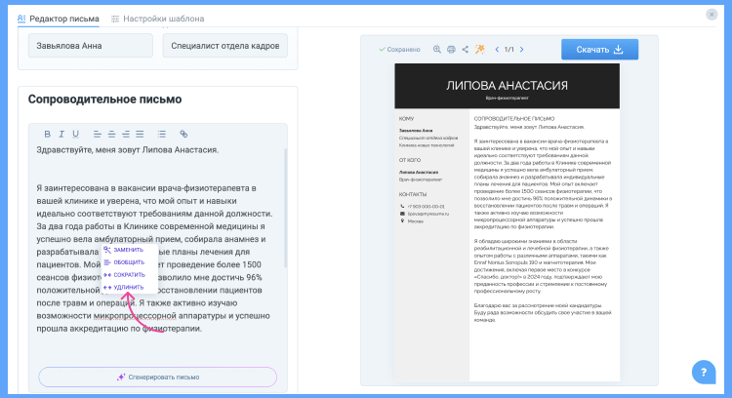The height and width of the screenshot is (398, 732).
Task: Edit the Завьялова Анна recipient name field
Action: pos(90,45)
